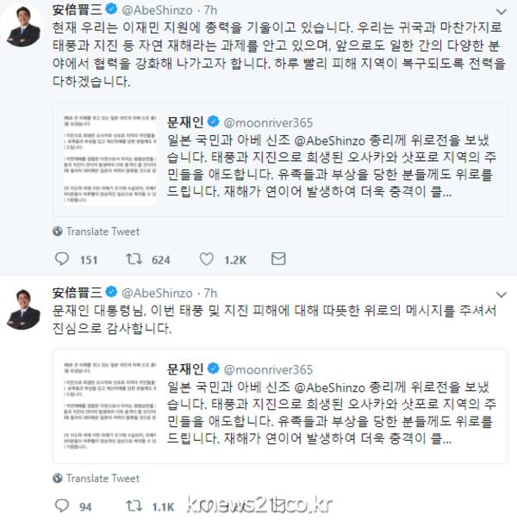Click Translate Tweet under second tweet
This screenshot has height=520, width=517.
click(103, 478)
